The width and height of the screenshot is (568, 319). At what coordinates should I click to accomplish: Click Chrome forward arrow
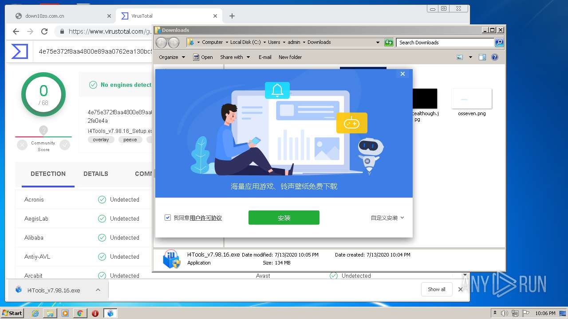pyautogui.click(x=30, y=31)
